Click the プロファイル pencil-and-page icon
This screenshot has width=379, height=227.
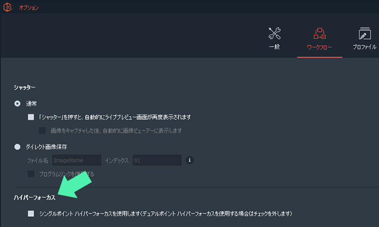point(364,34)
